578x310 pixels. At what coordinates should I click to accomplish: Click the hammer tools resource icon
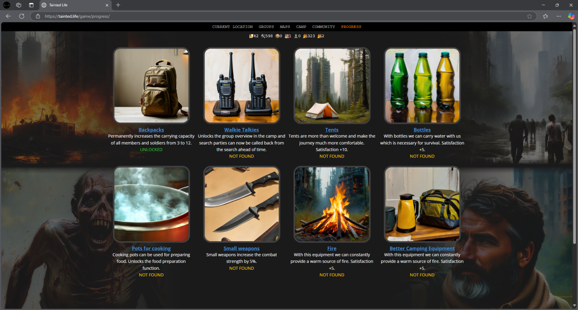pyautogui.click(x=263, y=36)
